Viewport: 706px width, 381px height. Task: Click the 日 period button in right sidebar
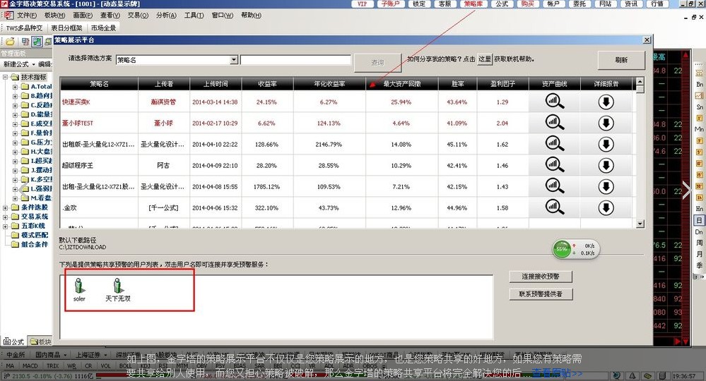pyautogui.click(x=699, y=220)
